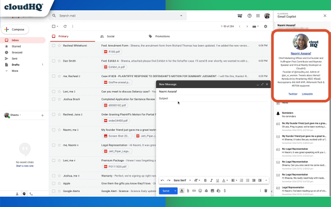Open more formatting options dropdown
Viewport: 331px width, 207px height.
click(x=266, y=181)
